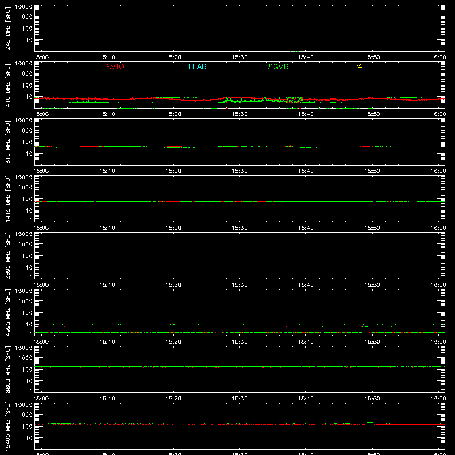Select the 410 MHz [SFU] axis title
455x455 pixels.
pos(7,85)
